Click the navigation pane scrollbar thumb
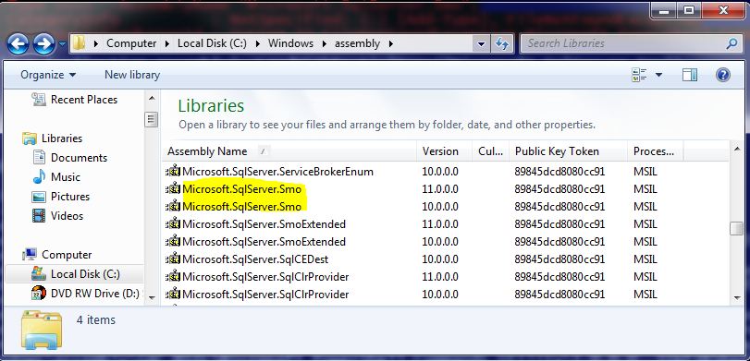Image resolution: width=750 pixels, height=361 pixels. click(152, 119)
